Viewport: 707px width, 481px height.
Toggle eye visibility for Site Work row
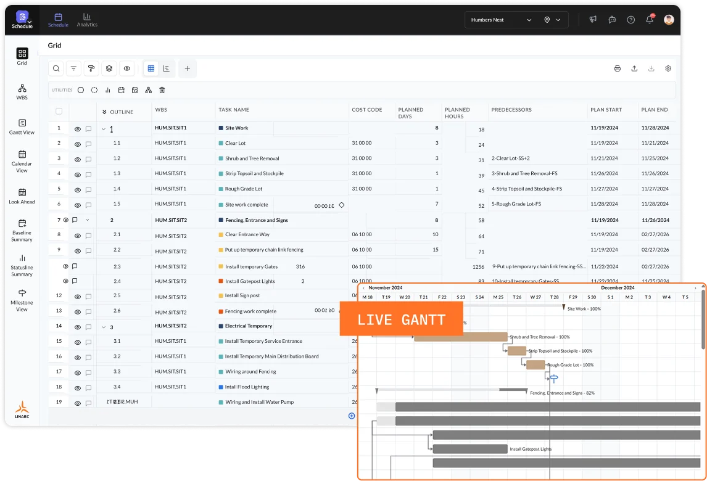click(78, 129)
